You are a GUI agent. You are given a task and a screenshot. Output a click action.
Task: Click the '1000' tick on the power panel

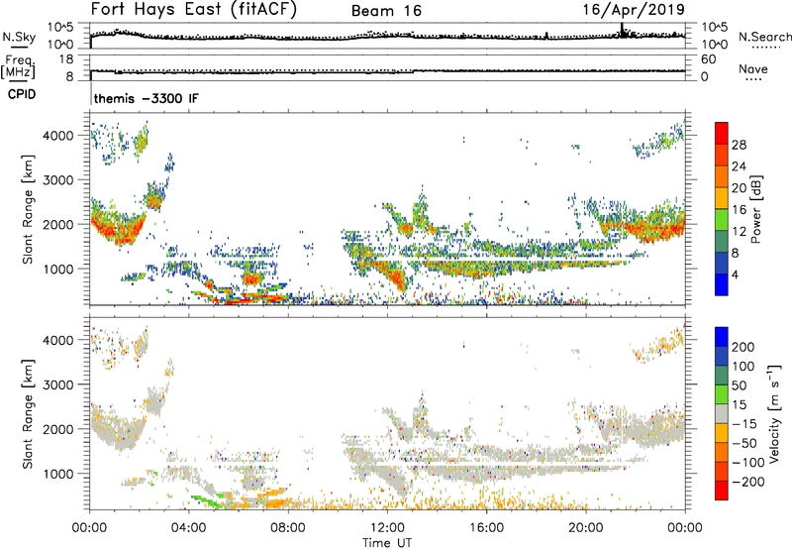(57, 269)
